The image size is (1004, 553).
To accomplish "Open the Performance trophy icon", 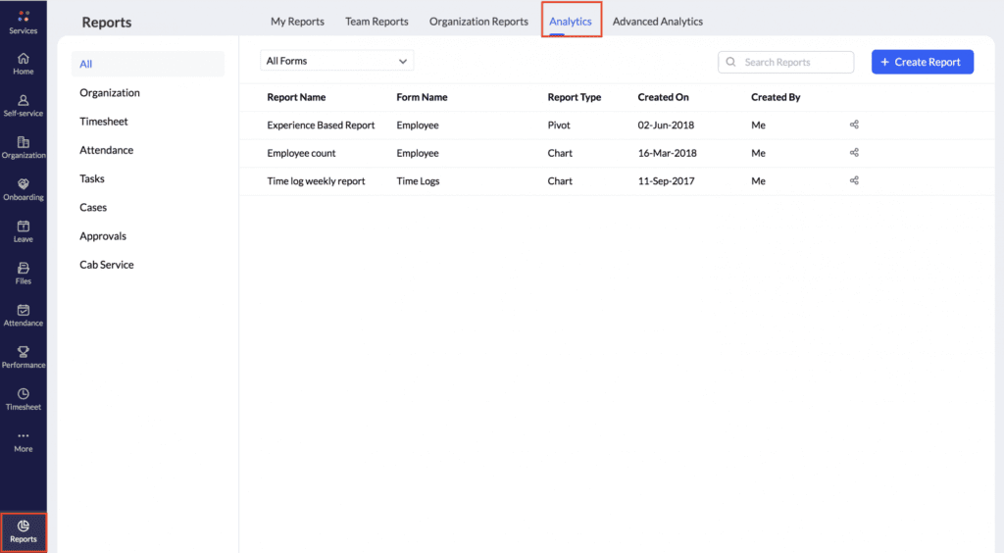I will click(x=24, y=352).
